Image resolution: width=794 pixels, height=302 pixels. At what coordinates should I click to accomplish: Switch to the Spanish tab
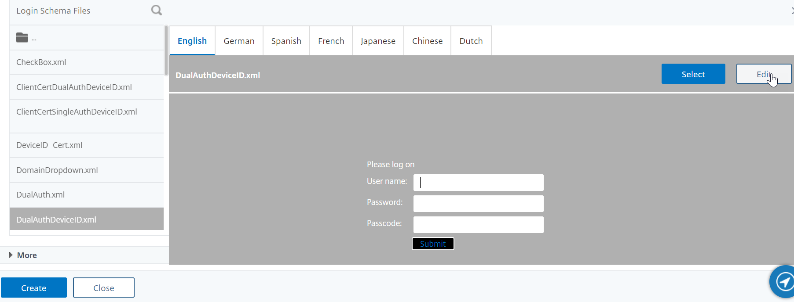click(286, 41)
